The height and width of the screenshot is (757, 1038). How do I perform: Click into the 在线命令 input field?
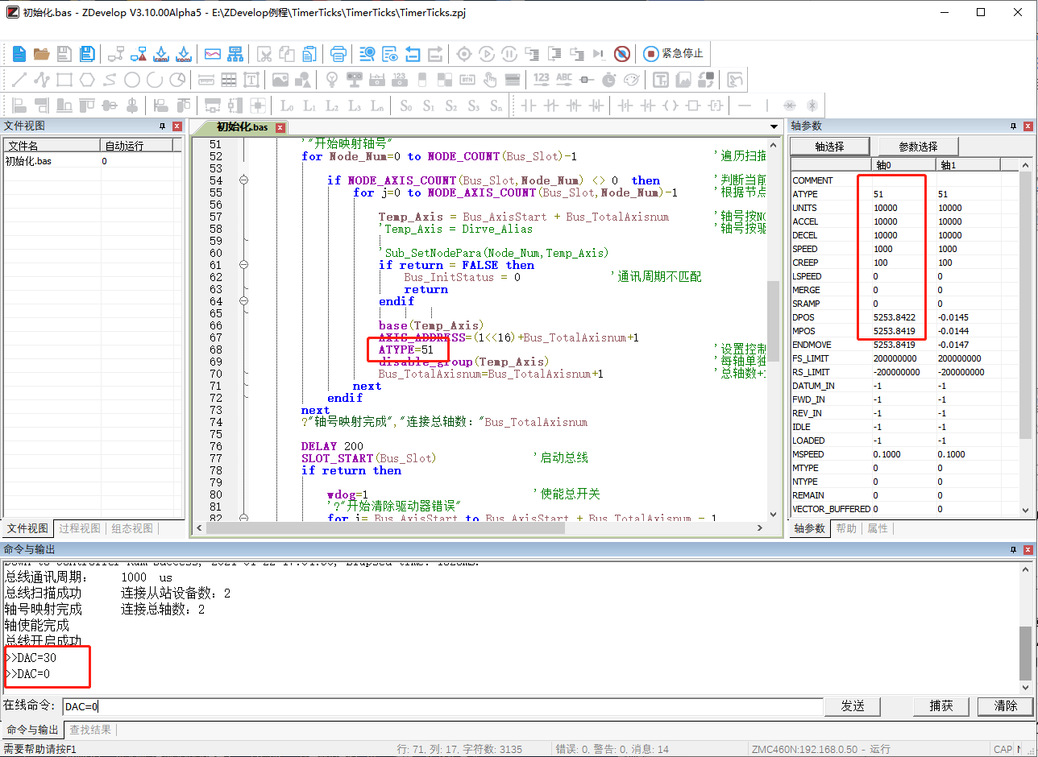pyautogui.click(x=442, y=706)
